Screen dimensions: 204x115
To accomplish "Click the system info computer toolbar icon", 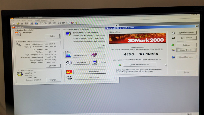I will point(32,24).
